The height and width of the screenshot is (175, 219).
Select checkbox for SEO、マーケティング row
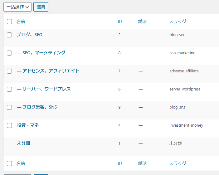[x=9, y=53]
